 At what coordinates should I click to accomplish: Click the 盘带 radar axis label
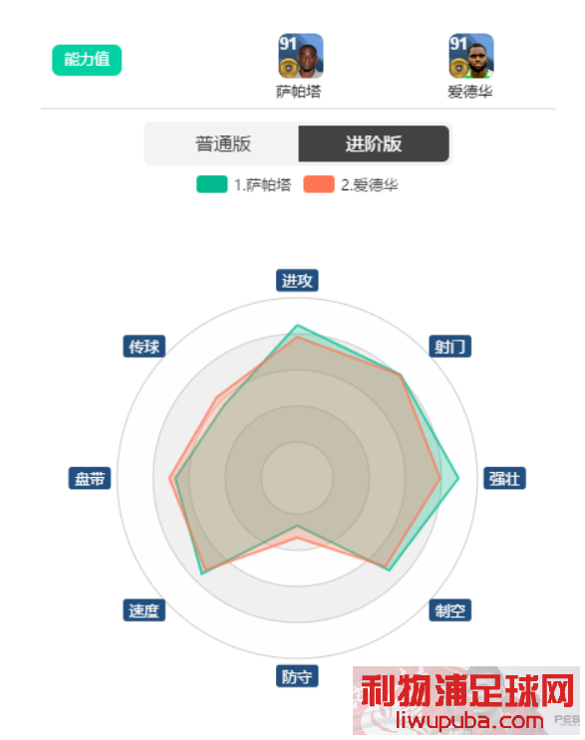[90, 478]
